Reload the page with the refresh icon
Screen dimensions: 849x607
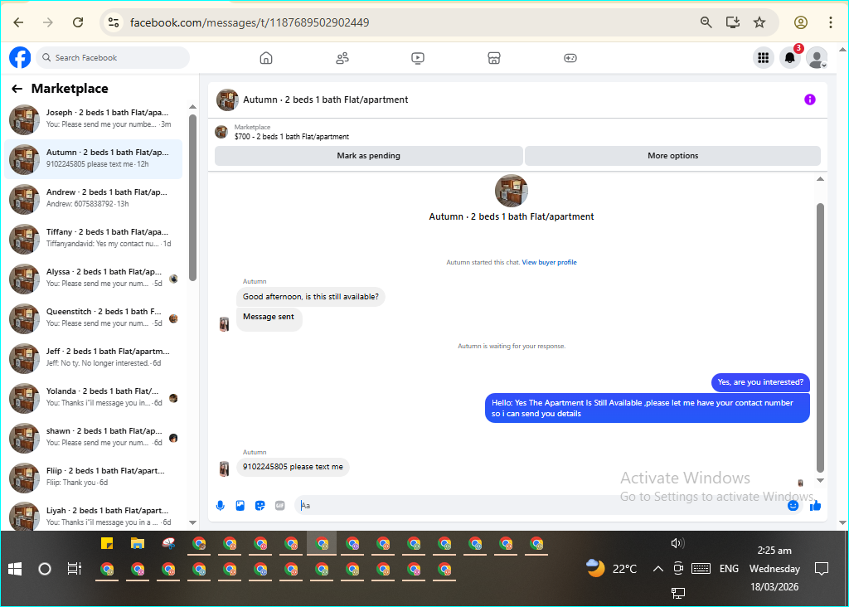pyautogui.click(x=78, y=22)
